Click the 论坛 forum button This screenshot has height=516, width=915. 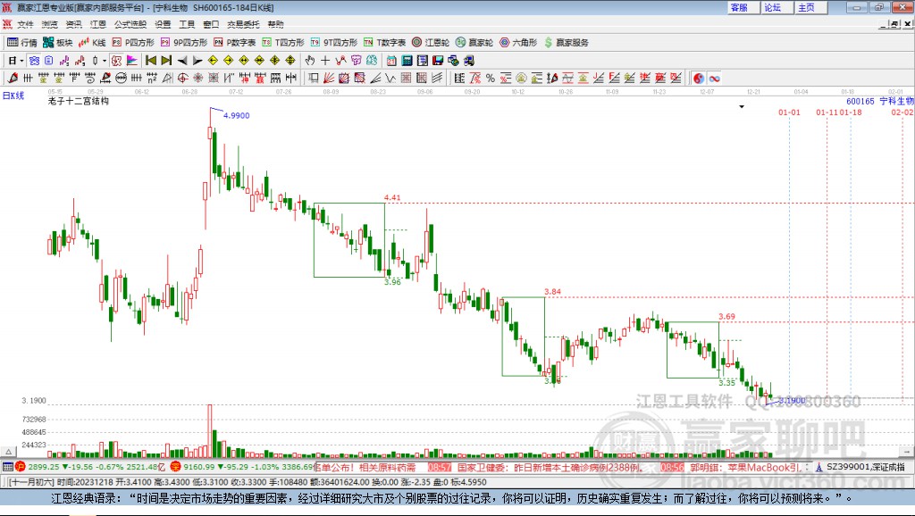click(x=777, y=7)
